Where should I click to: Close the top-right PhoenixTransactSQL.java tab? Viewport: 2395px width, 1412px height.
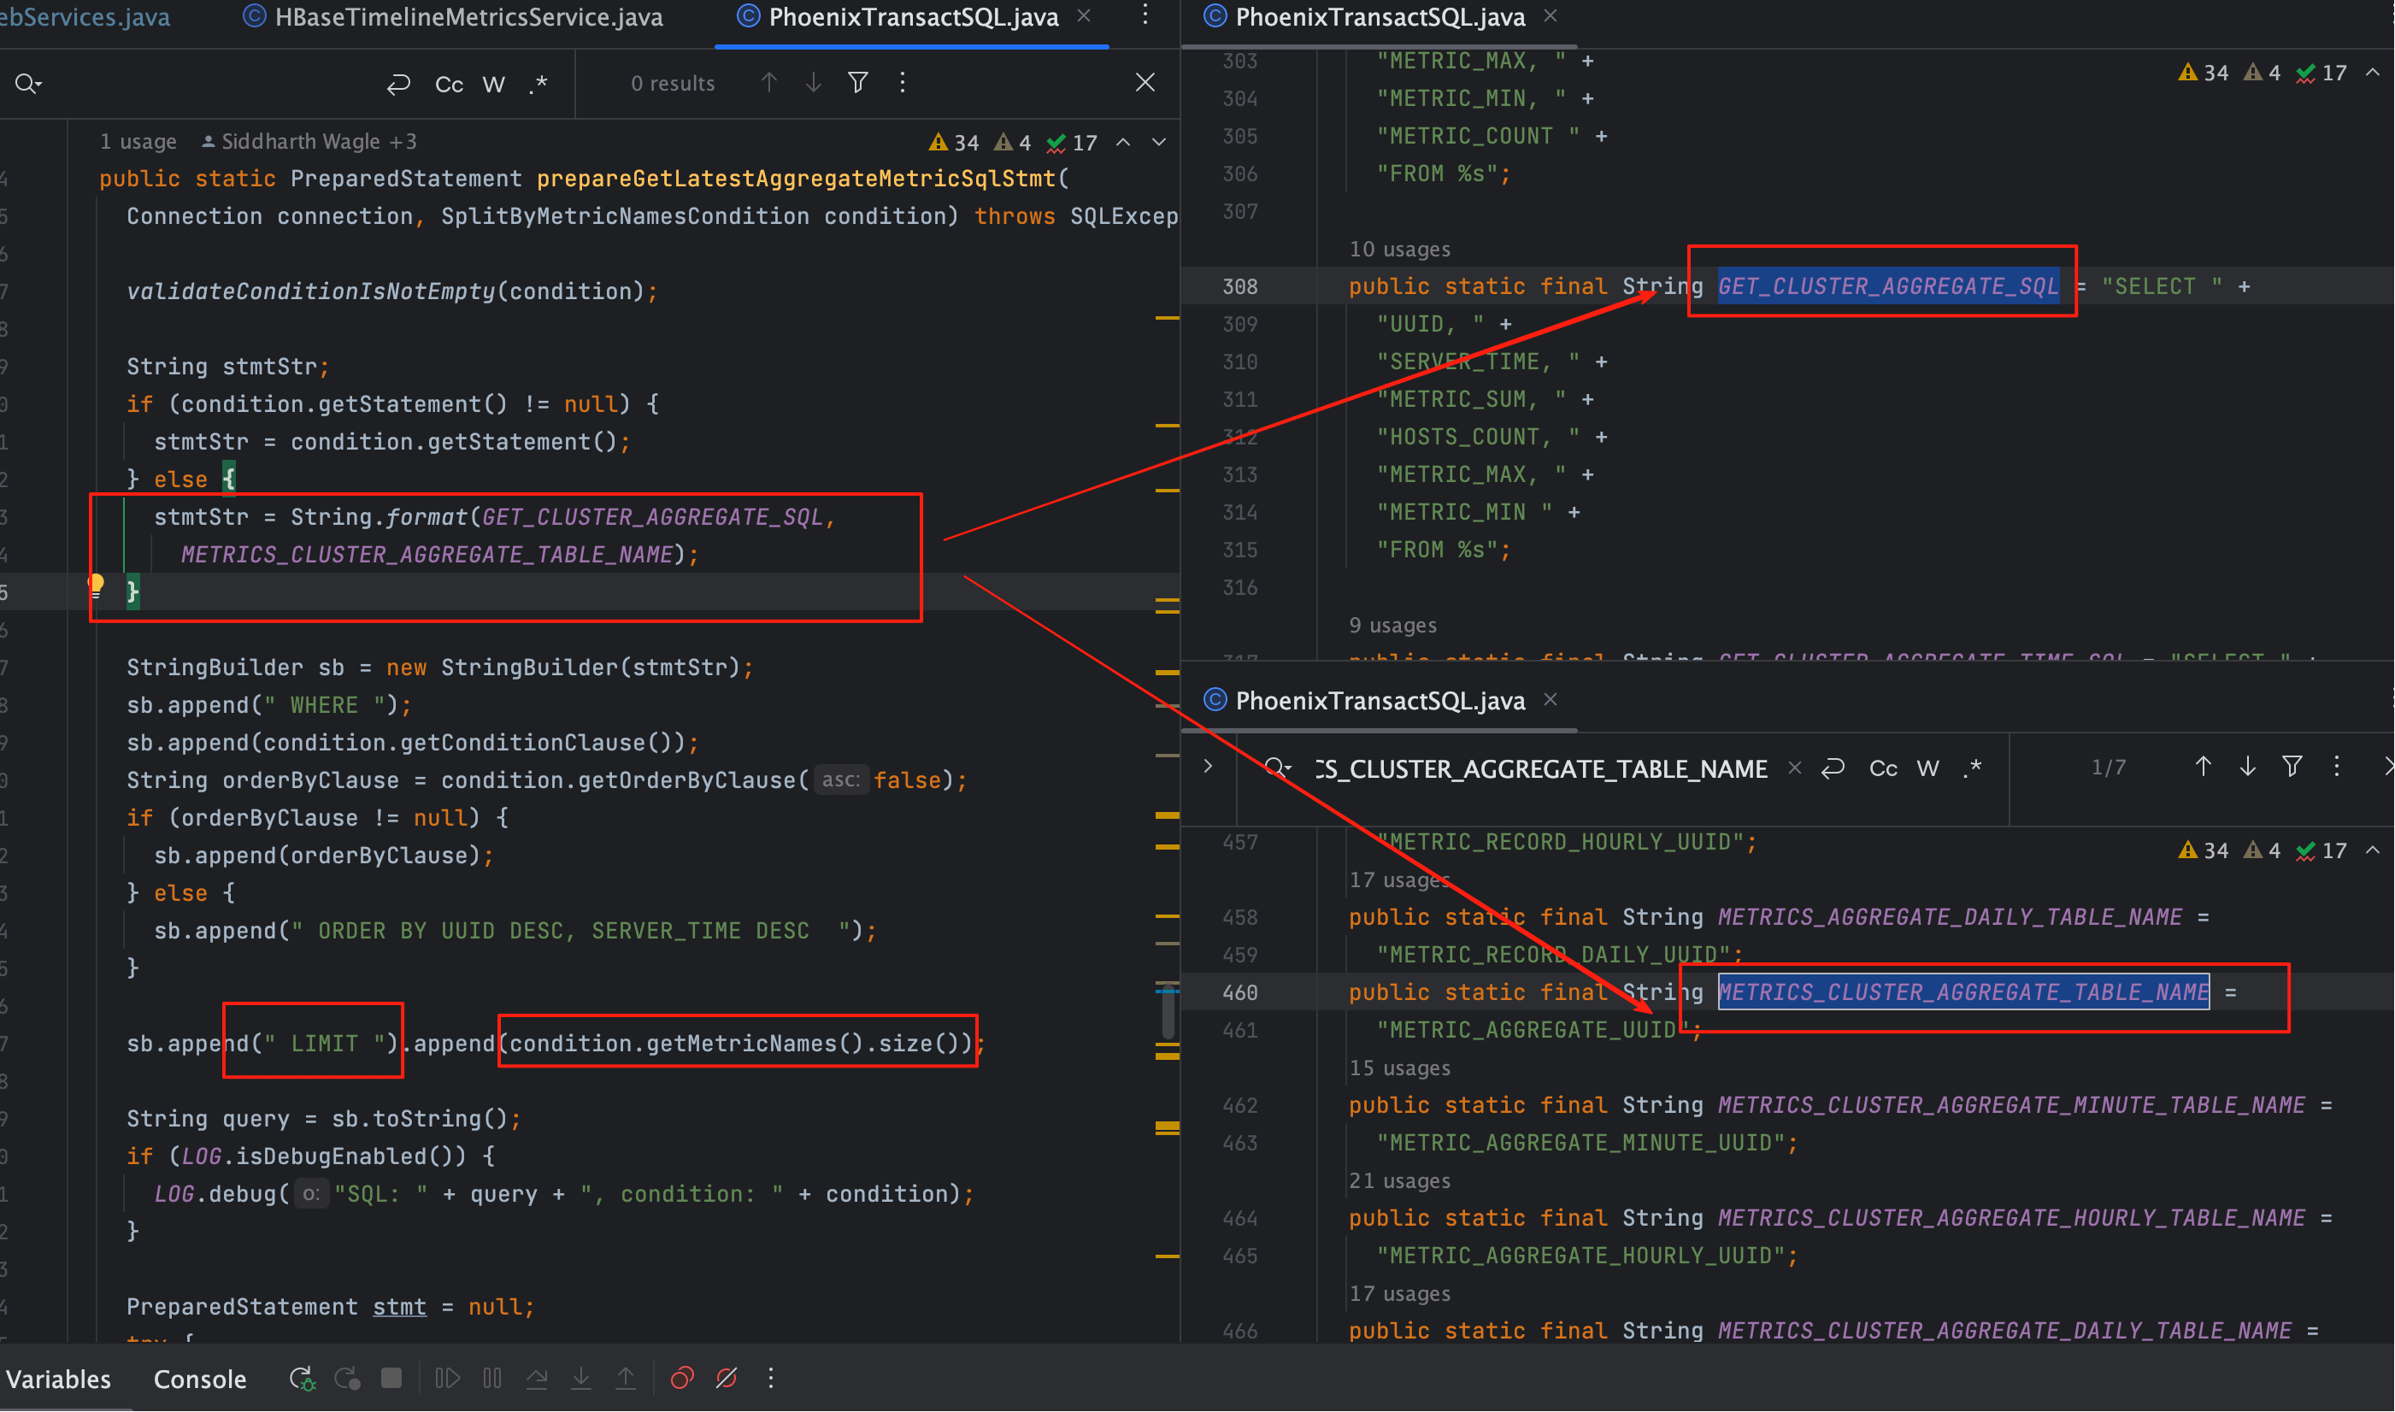[1550, 16]
